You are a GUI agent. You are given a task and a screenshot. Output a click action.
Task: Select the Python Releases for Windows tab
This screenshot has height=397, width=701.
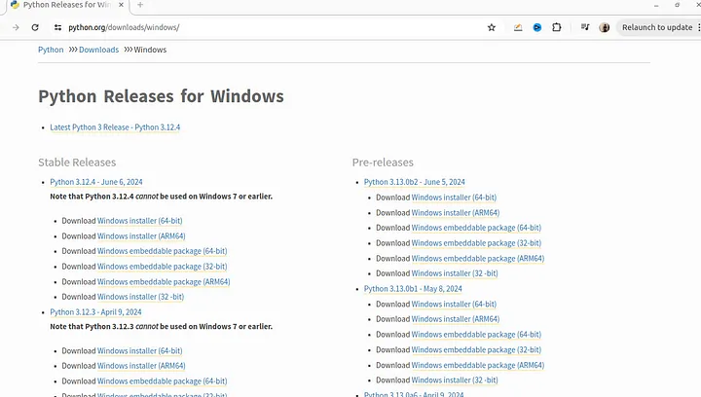60,6
